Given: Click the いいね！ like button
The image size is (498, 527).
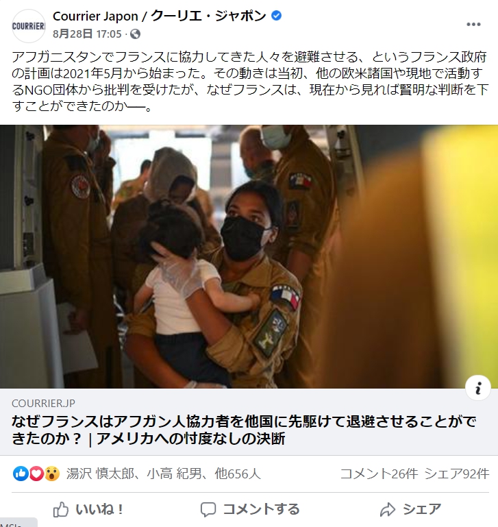Looking at the screenshot, I should point(88,509).
